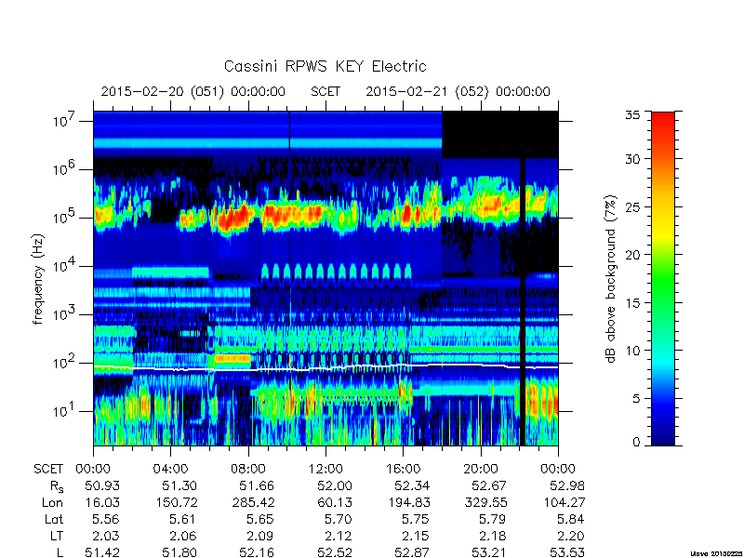This screenshot has height=558, width=744.
Task: Click the "L" row label
Action: pyautogui.click(x=60, y=552)
